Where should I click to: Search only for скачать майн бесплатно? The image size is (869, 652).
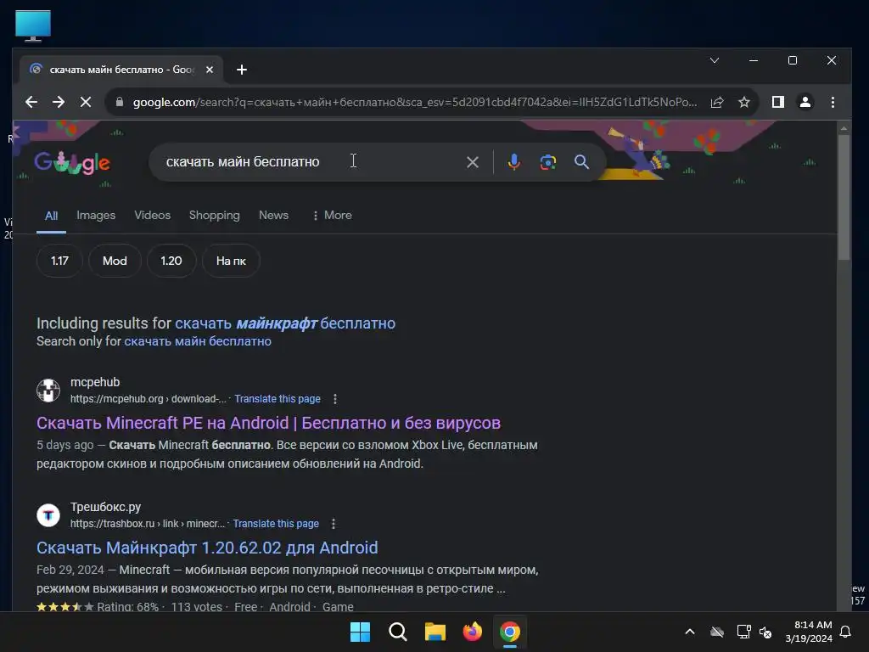coord(198,341)
